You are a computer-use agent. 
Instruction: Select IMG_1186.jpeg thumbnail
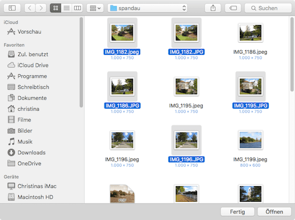[250, 33]
